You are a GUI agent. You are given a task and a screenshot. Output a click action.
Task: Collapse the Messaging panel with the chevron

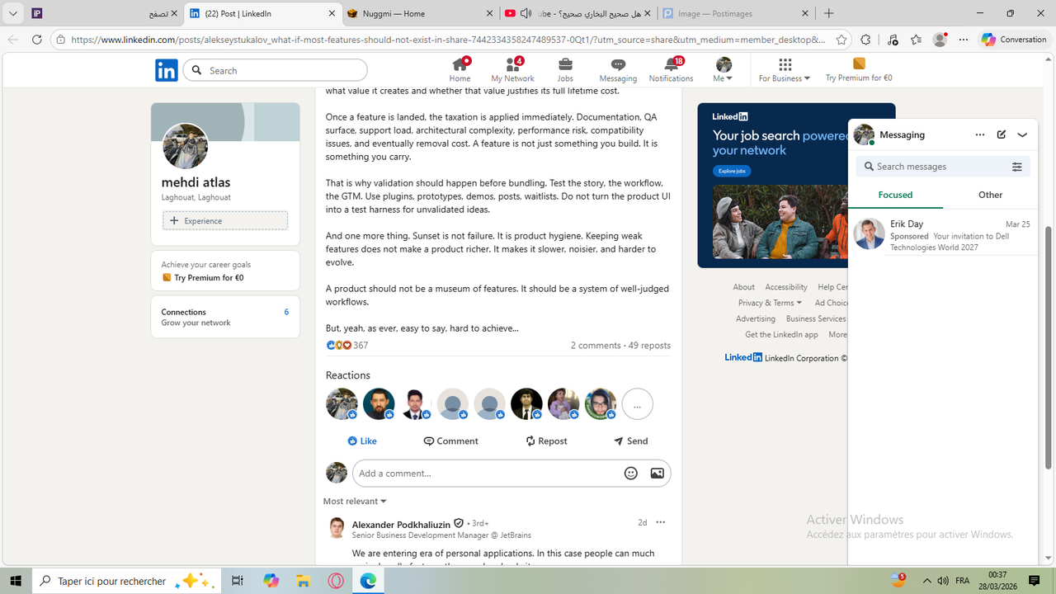pyautogui.click(x=1022, y=134)
